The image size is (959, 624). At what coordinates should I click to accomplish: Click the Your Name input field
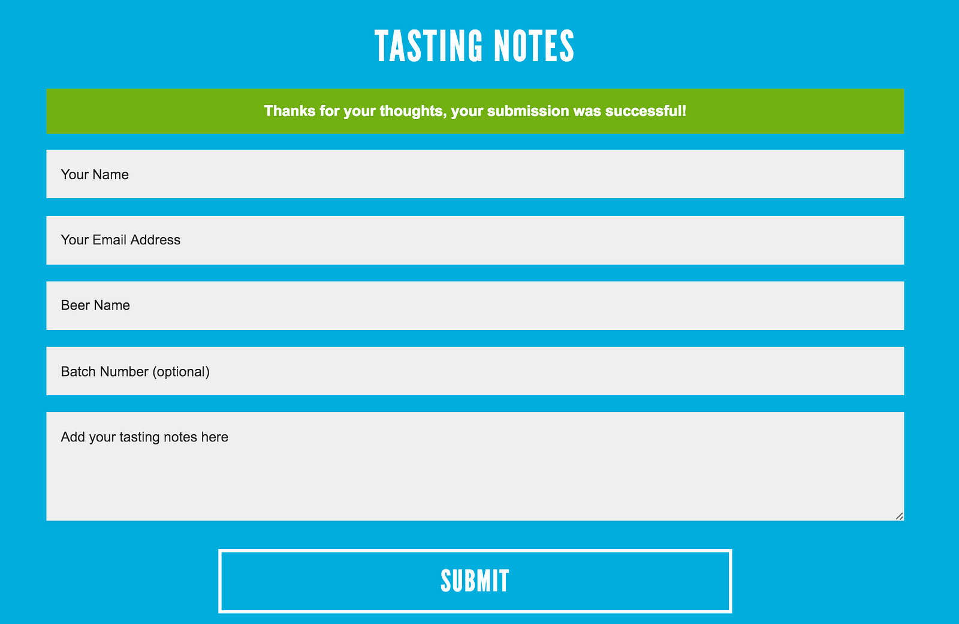point(475,174)
